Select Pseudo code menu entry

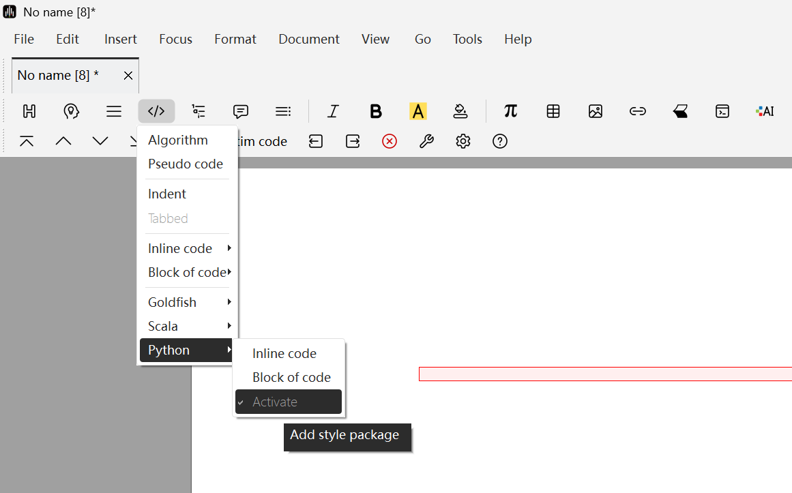click(x=186, y=164)
